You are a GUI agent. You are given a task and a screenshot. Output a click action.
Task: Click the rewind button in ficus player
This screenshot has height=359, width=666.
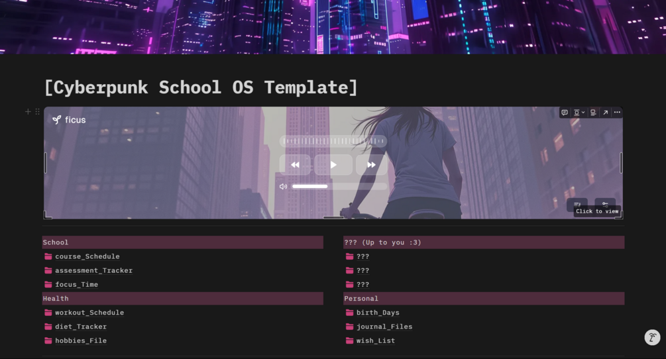pyautogui.click(x=295, y=165)
